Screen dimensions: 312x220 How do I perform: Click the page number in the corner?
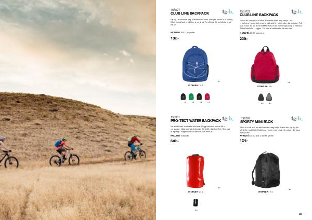click(x=301, y=214)
